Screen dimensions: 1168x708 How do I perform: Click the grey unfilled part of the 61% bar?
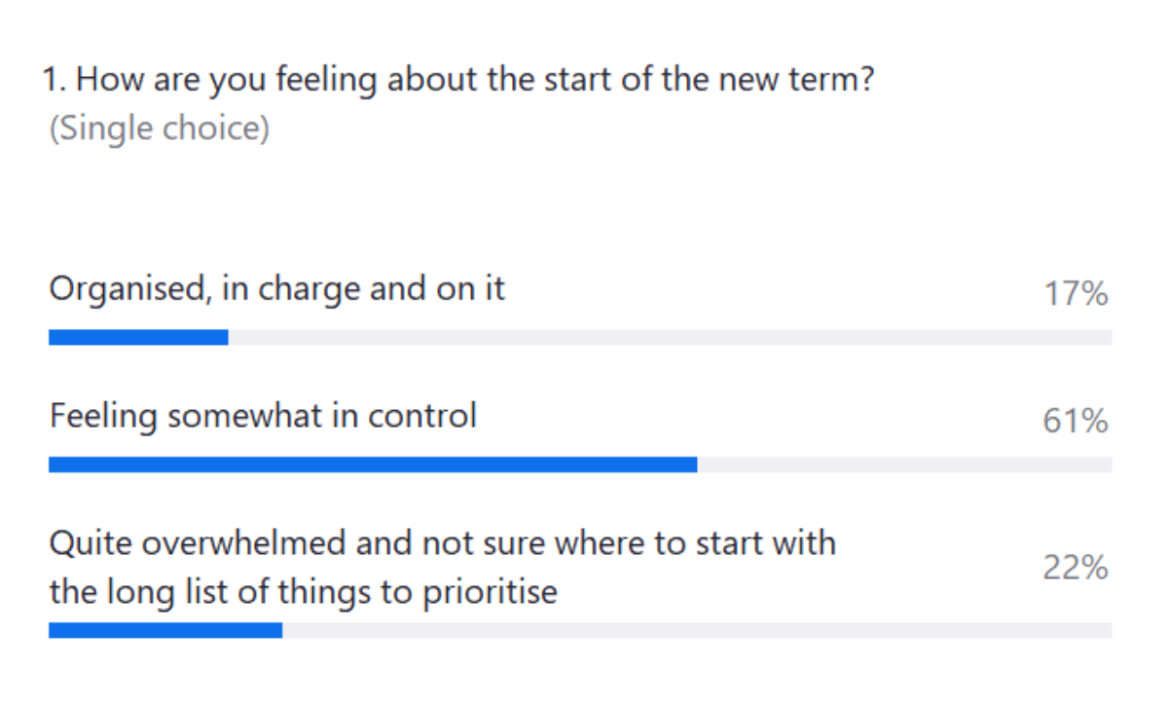pyautogui.click(x=904, y=465)
